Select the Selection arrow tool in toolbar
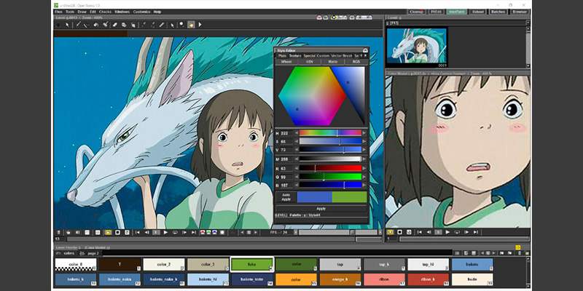This screenshot has width=583, height=291. [x=67, y=25]
